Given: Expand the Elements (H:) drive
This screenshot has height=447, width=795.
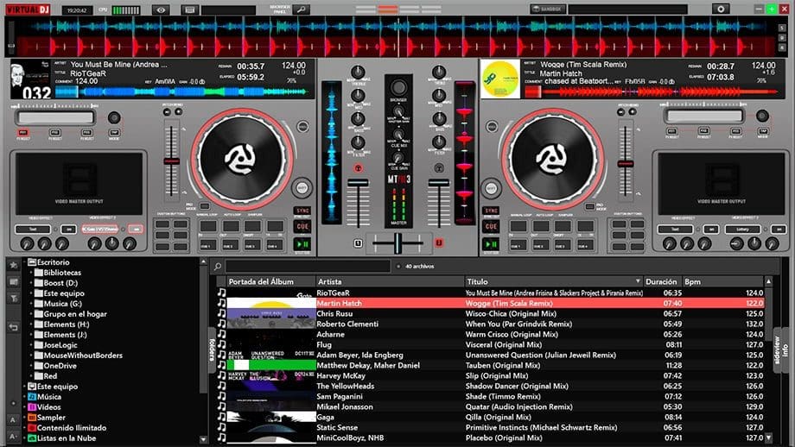Looking at the screenshot, I should (x=31, y=324).
